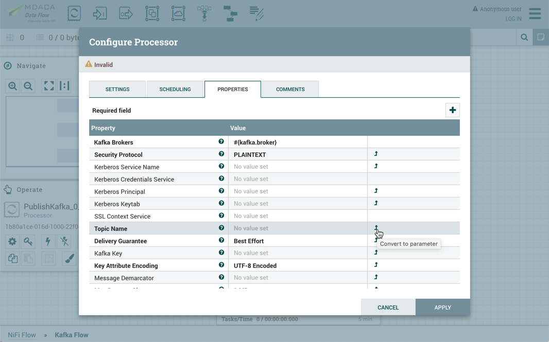Click the add property plus icon
The height and width of the screenshot is (342, 549).
pos(452,110)
